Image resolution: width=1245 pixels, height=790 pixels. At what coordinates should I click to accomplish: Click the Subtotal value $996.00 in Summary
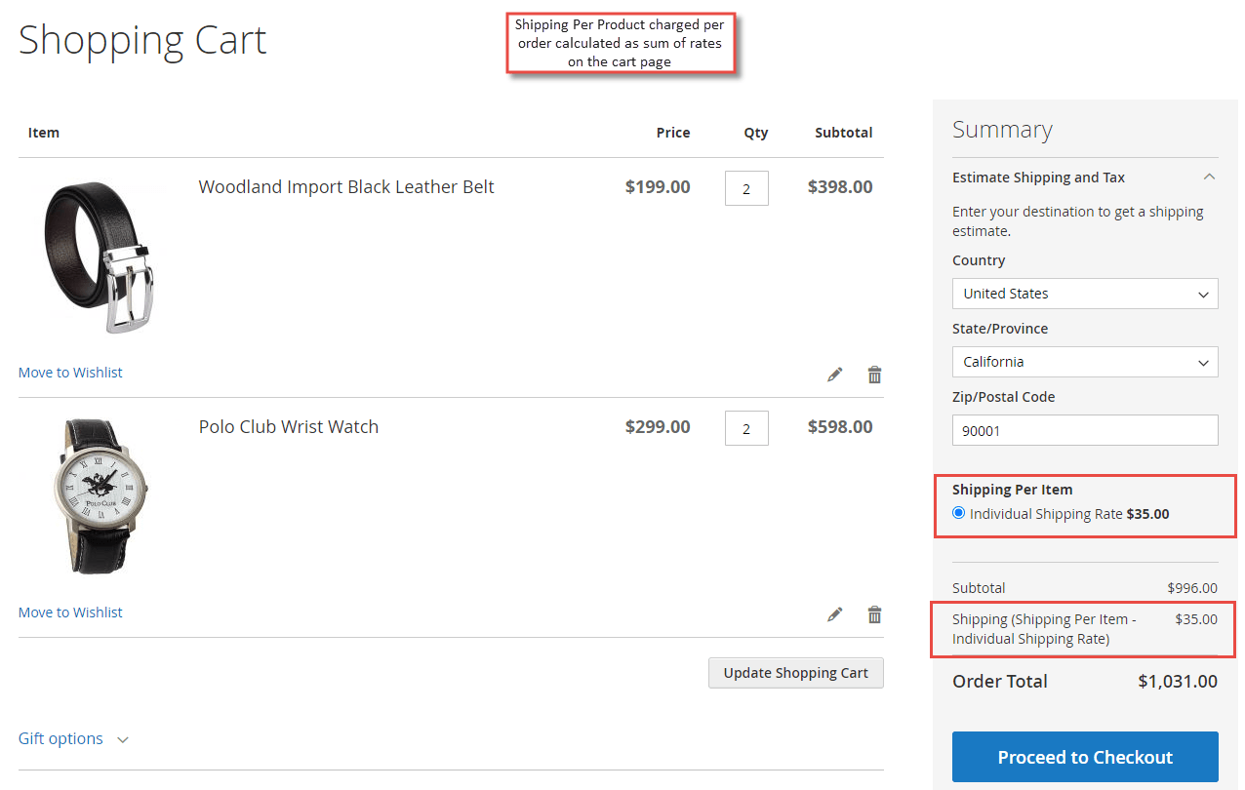(1192, 588)
